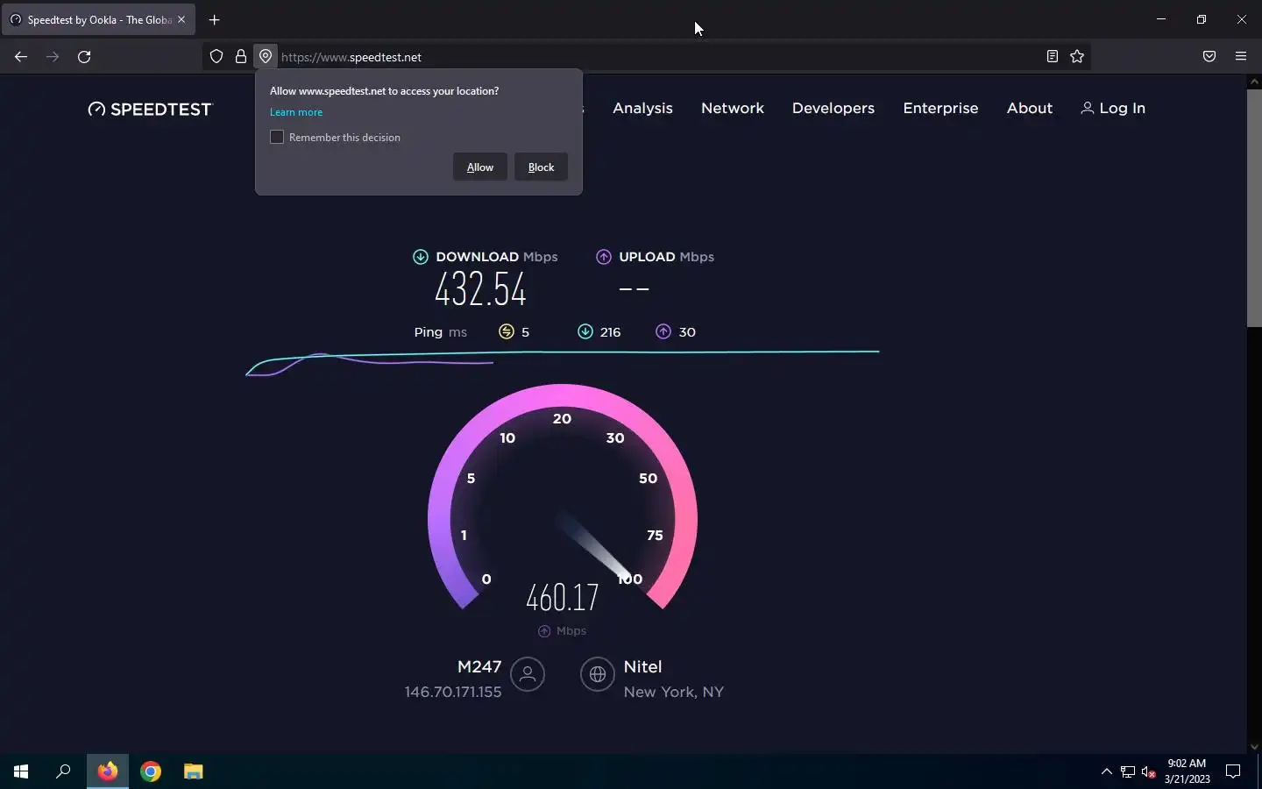Click the New York, NY location text
Screen dimensions: 1262x789
(674, 692)
